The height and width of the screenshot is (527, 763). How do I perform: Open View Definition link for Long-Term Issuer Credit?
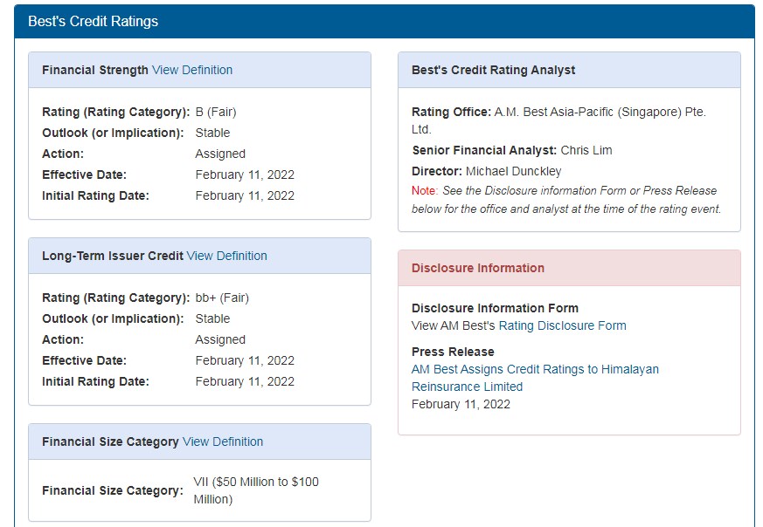226,256
